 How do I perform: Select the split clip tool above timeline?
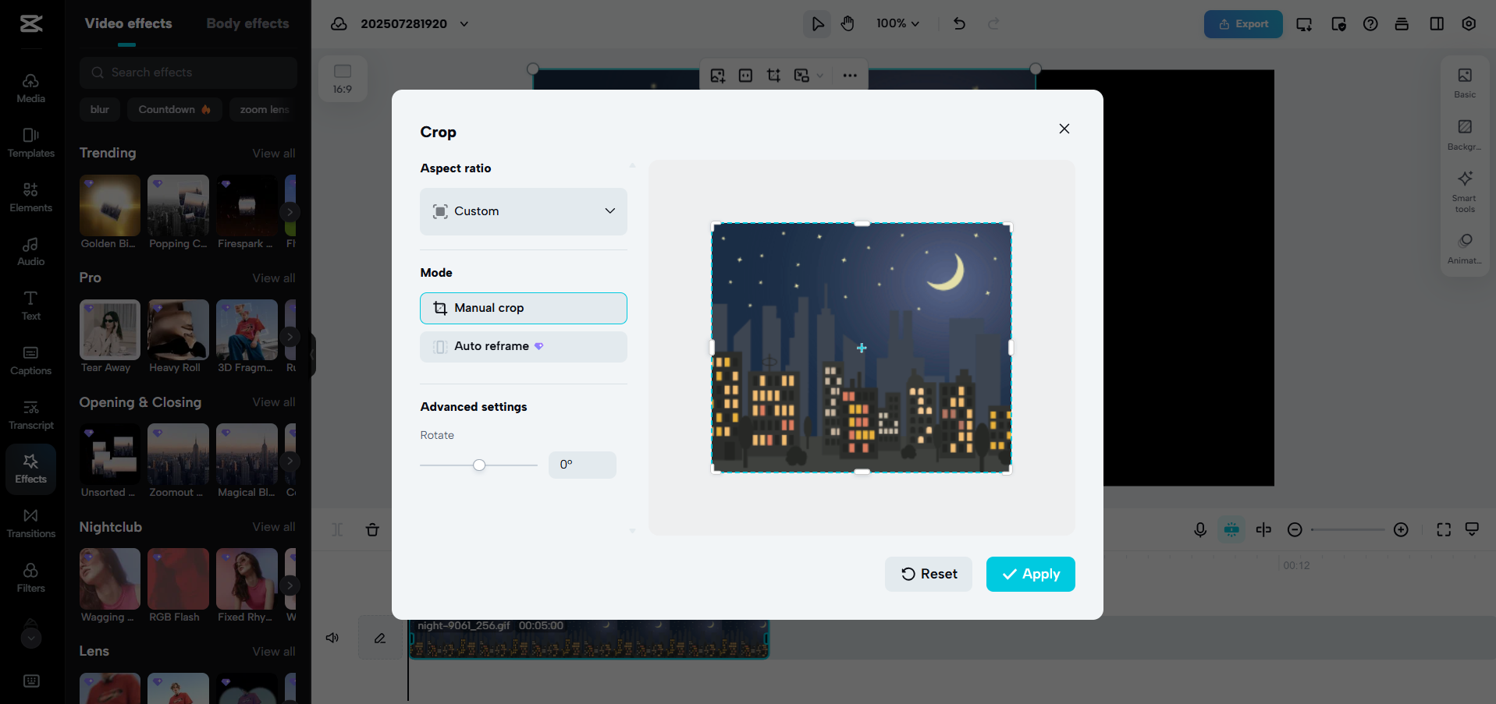[x=336, y=529]
